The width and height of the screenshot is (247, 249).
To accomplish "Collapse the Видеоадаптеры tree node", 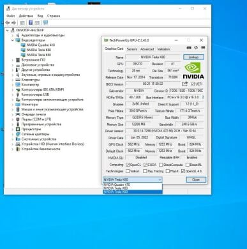I will 13,40.
